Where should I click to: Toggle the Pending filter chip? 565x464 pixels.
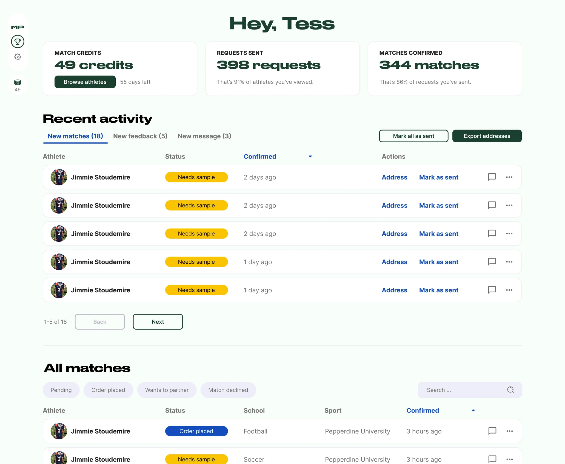point(61,390)
